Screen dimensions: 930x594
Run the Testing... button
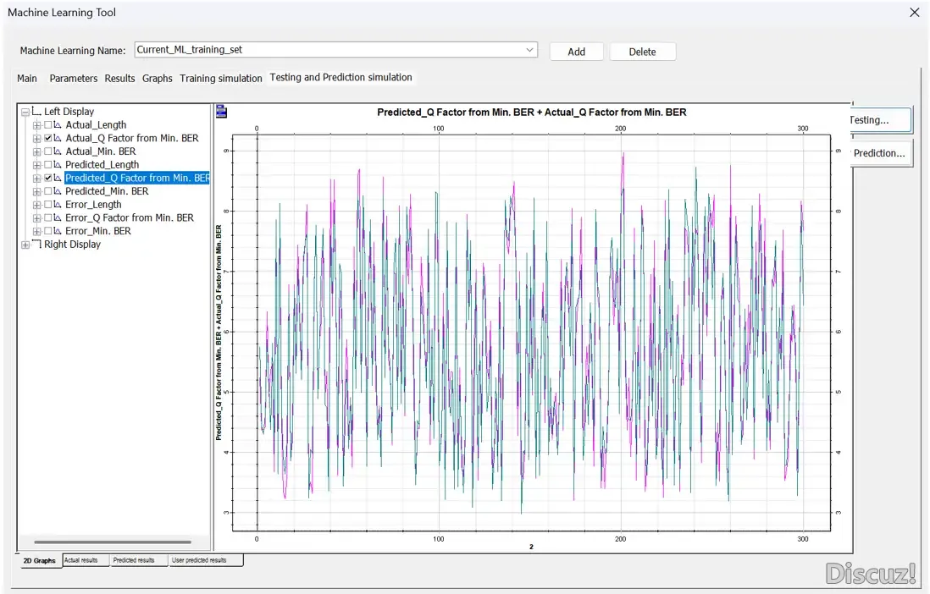click(x=881, y=120)
